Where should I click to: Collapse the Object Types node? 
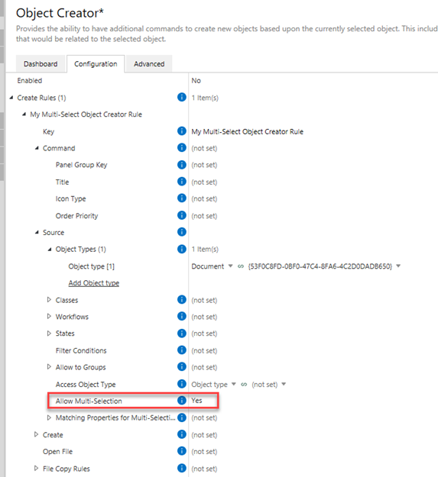(50, 249)
